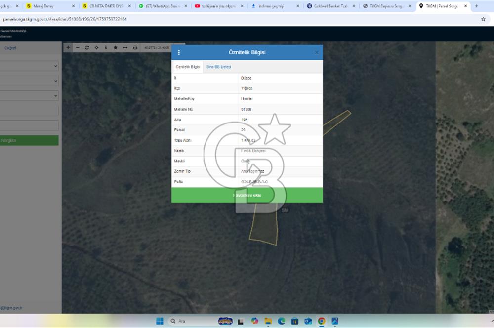The height and width of the screenshot is (328, 494).
Task: Select the crosshair locate tool
Action: click(96, 48)
